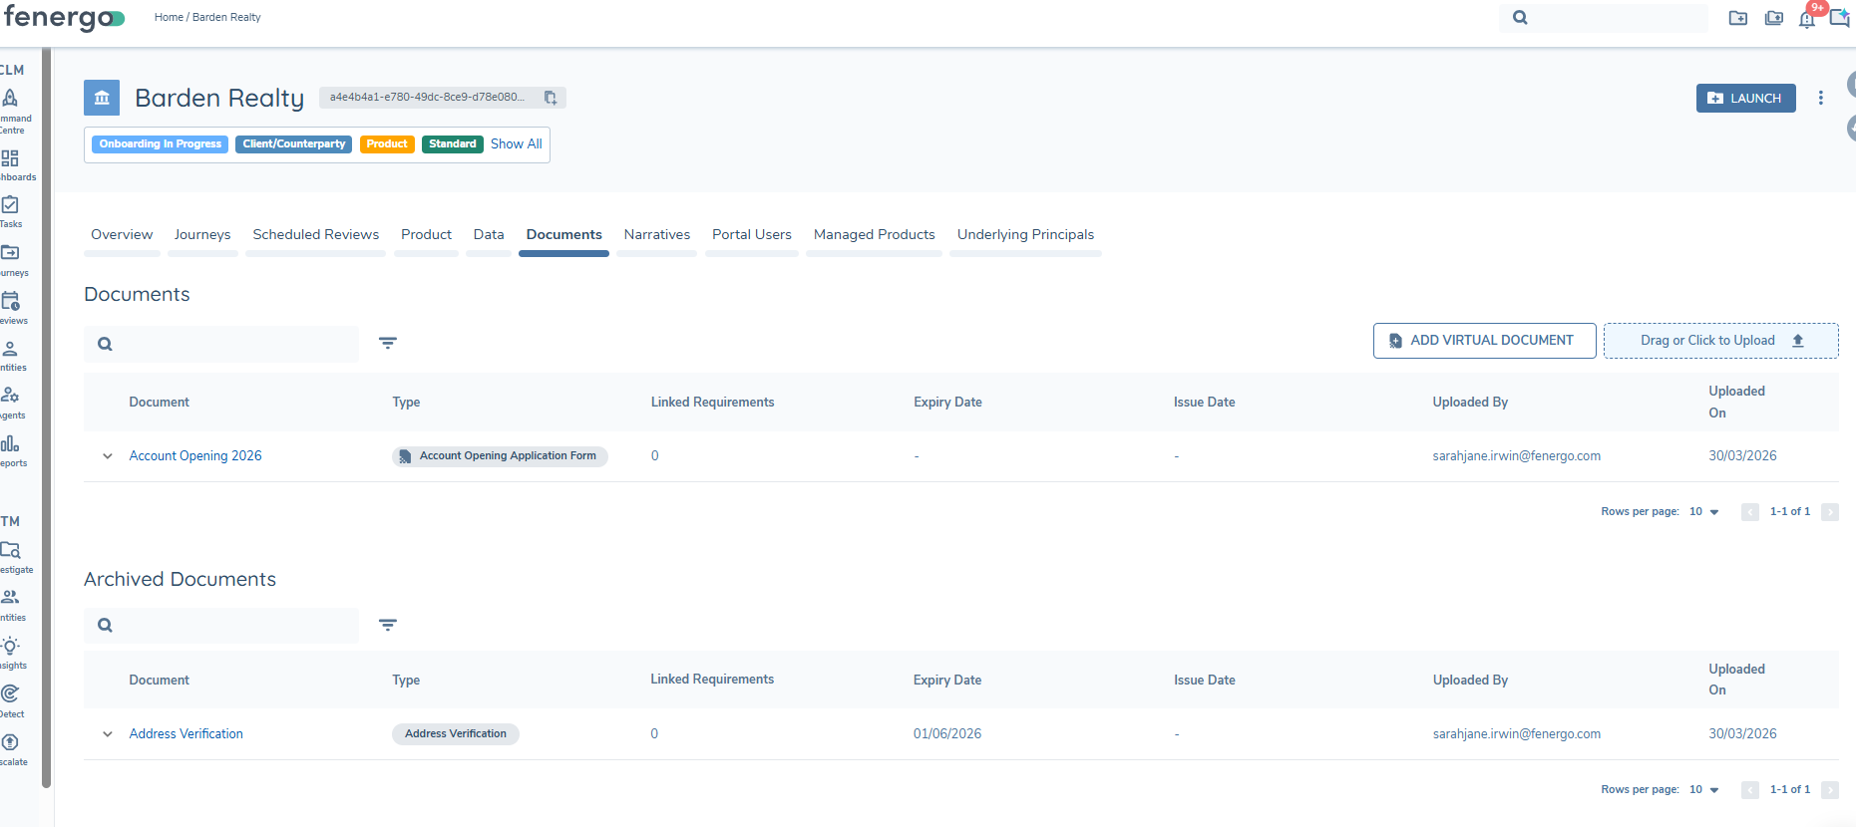The image size is (1856, 827).
Task: Open the Agents sidebar icon
Action: [x=10, y=396]
